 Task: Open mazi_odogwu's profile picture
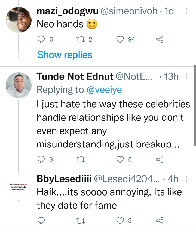(x=19, y=19)
